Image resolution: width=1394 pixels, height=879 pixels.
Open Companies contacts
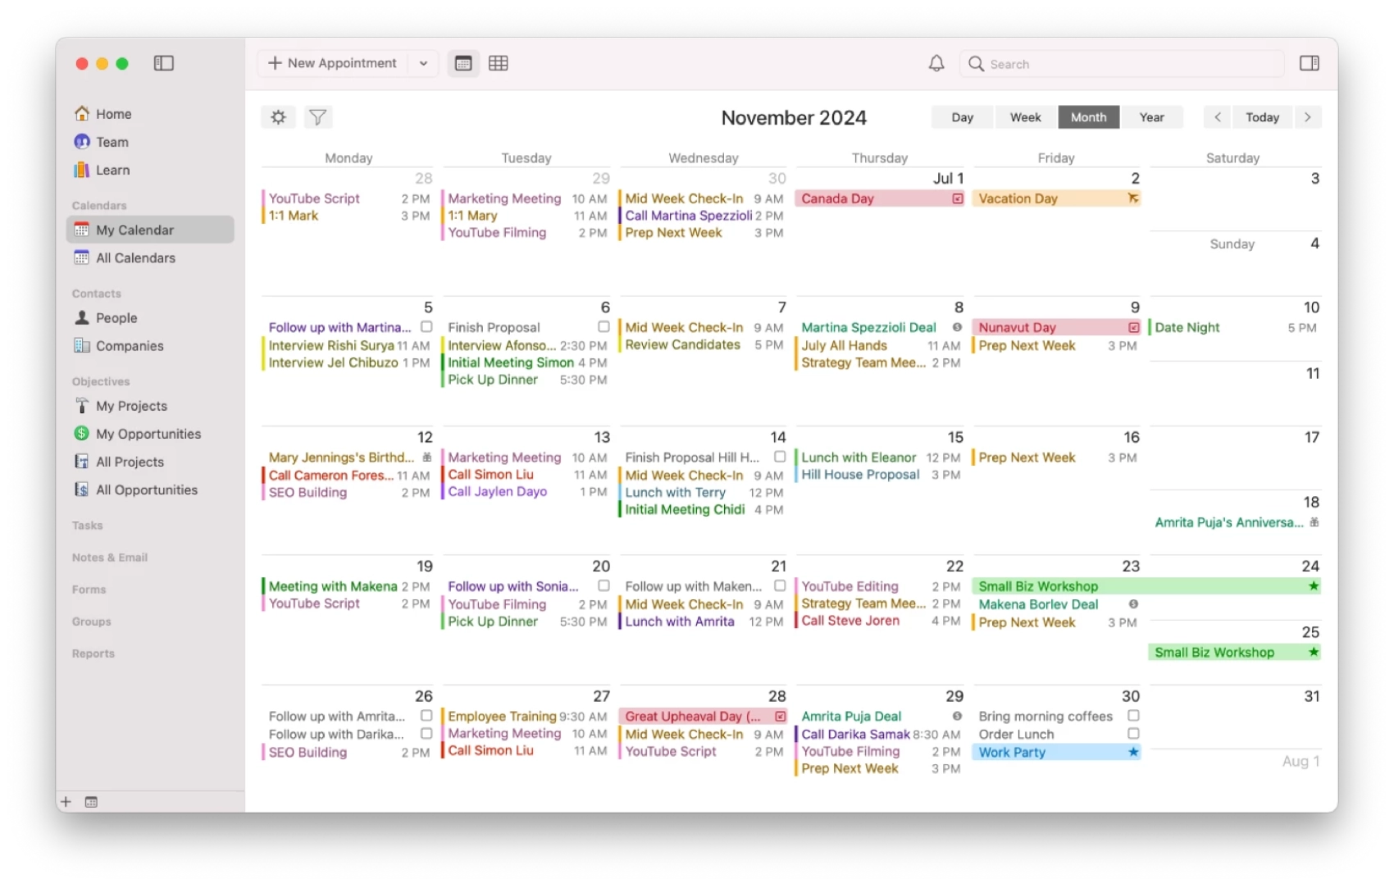pos(130,345)
